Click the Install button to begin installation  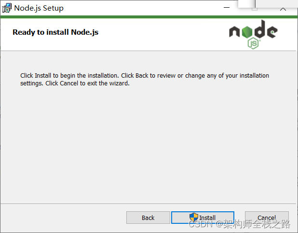coord(203,218)
